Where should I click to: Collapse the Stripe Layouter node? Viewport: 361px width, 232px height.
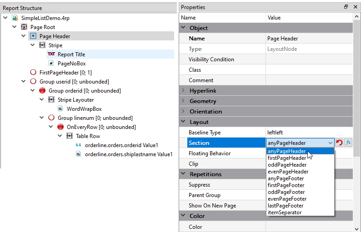(41, 99)
